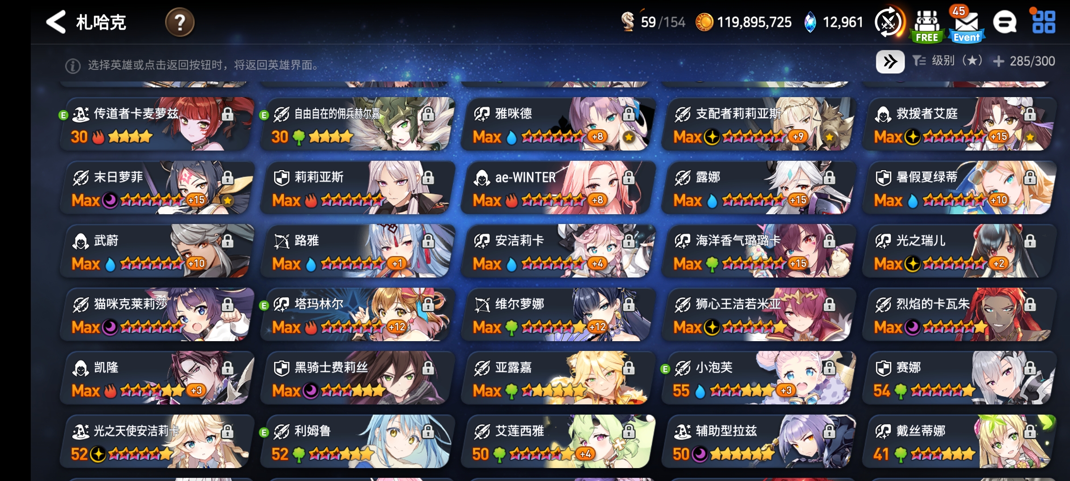Choose the 辅助型拉兹 hero entry

[759, 441]
